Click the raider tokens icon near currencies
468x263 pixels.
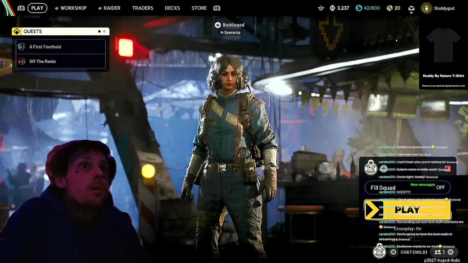tap(321, 8)
